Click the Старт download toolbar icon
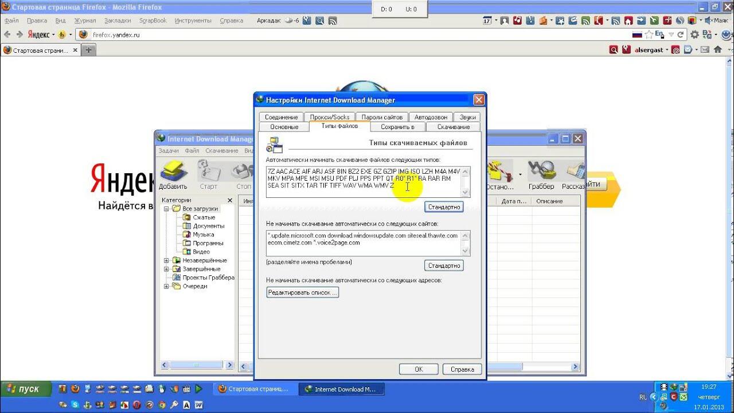This screenshot has height=413, width=734. click(208, 174)
